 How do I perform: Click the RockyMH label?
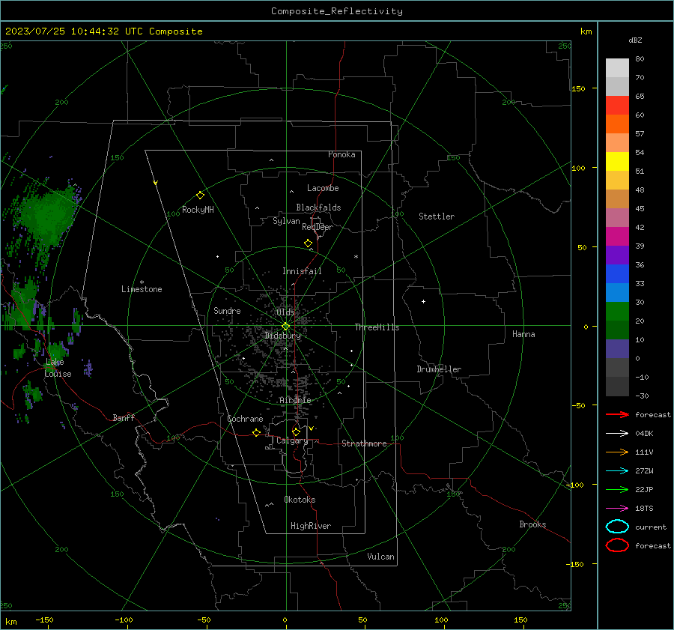[x=198, y=210]
